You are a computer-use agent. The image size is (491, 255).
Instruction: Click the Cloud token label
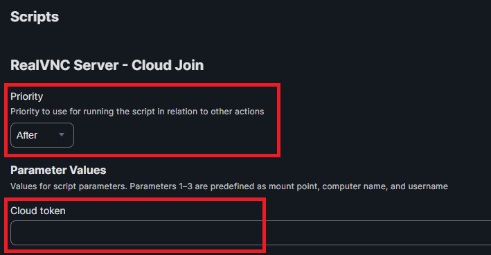[x=38, y=211]
